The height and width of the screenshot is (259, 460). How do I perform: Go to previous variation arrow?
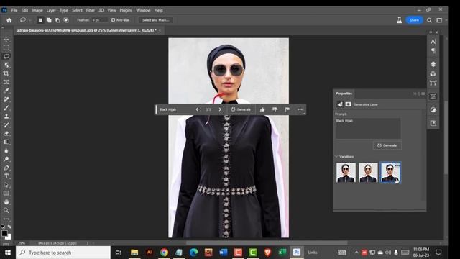[x=197, y=109]
